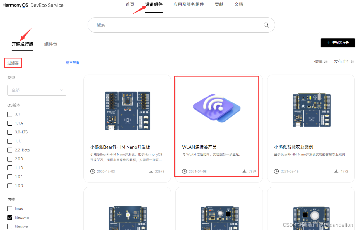Go to the 首页 nav item
Viewport: 357px width, 230px height.
click(130, 4)
